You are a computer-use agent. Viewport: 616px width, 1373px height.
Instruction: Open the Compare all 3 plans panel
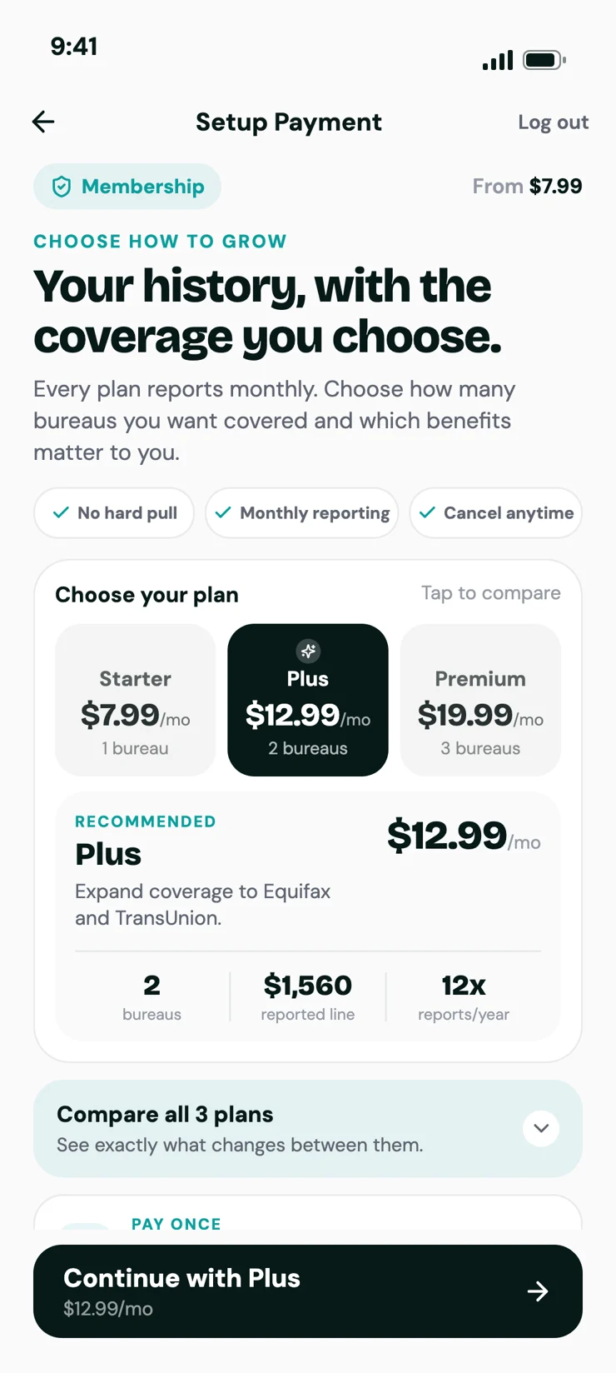tap(308, 1128)
